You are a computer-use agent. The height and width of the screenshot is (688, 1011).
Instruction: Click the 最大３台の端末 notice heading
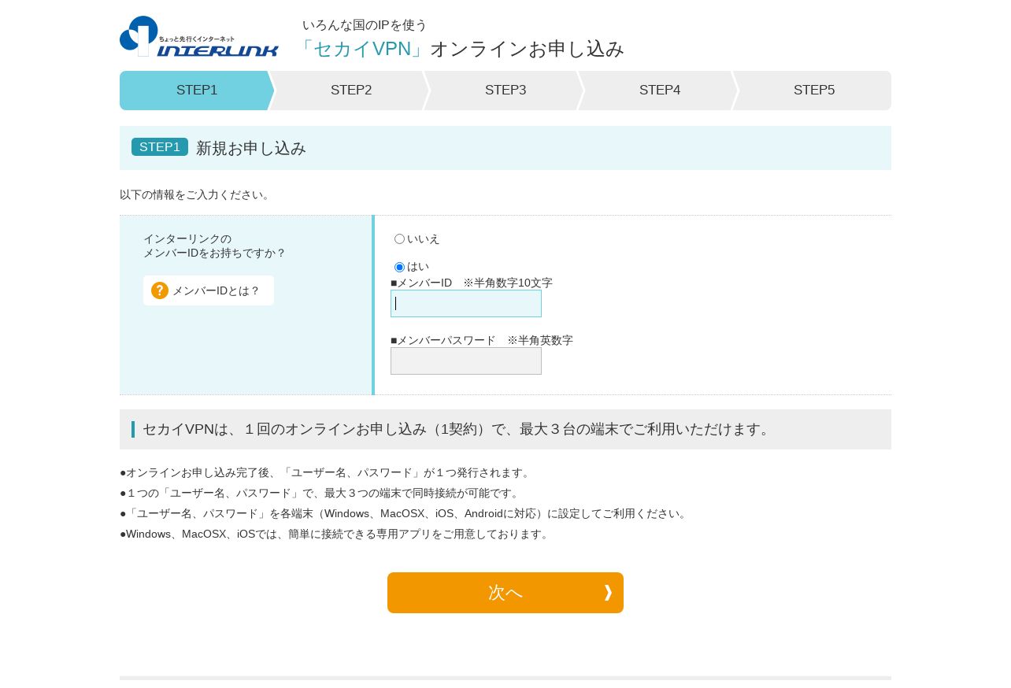pos(457,430)
